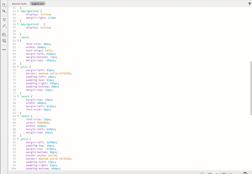The image size is (252, 174).
Task: Click the .pic1 selector text
Action: point(24,67)
